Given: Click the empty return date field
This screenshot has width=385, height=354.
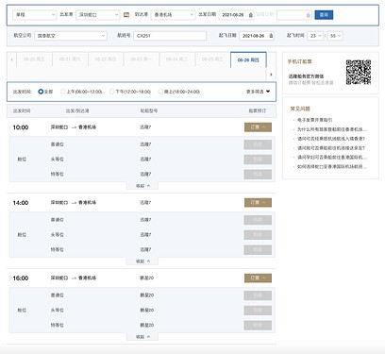Looking at the screenshot, I should click(294, 15).
